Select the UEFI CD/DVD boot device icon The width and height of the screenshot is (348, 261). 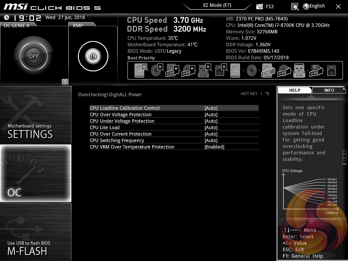point(157,70)
